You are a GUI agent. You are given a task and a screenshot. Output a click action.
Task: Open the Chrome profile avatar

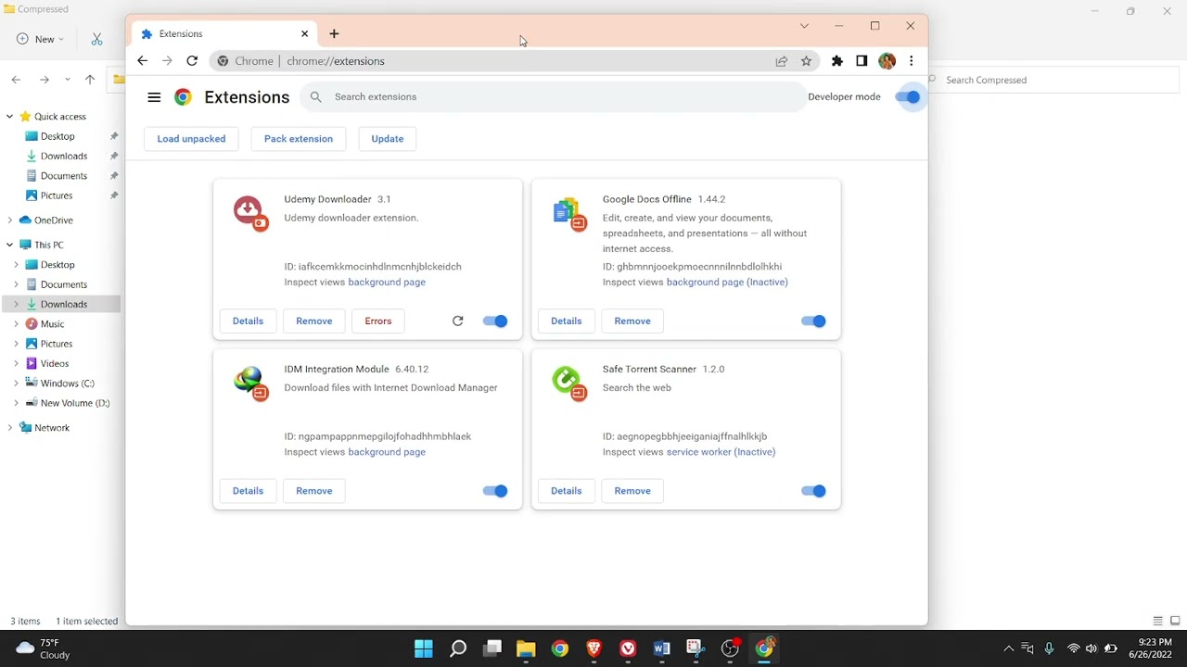point(887,61)
